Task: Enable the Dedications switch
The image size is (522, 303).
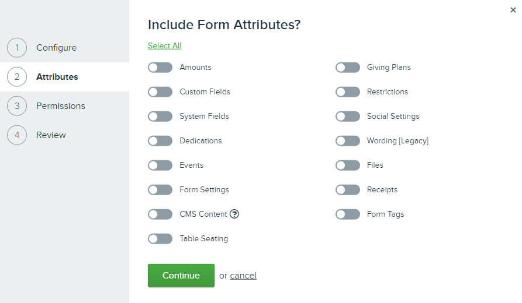Action: point(160,140)
